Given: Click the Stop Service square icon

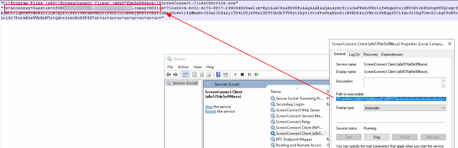Looking at the screenshot, I should [x=242, y=74].
